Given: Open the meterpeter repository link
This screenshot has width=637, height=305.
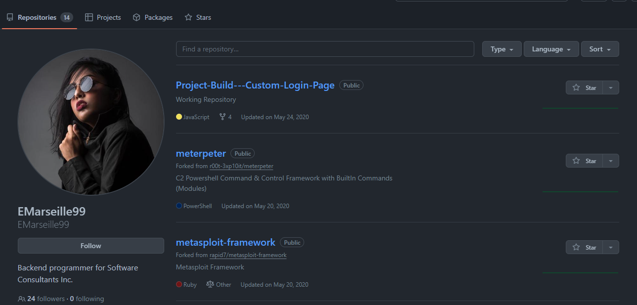Looking at the screenshot, I should click(x=201, y=153).
